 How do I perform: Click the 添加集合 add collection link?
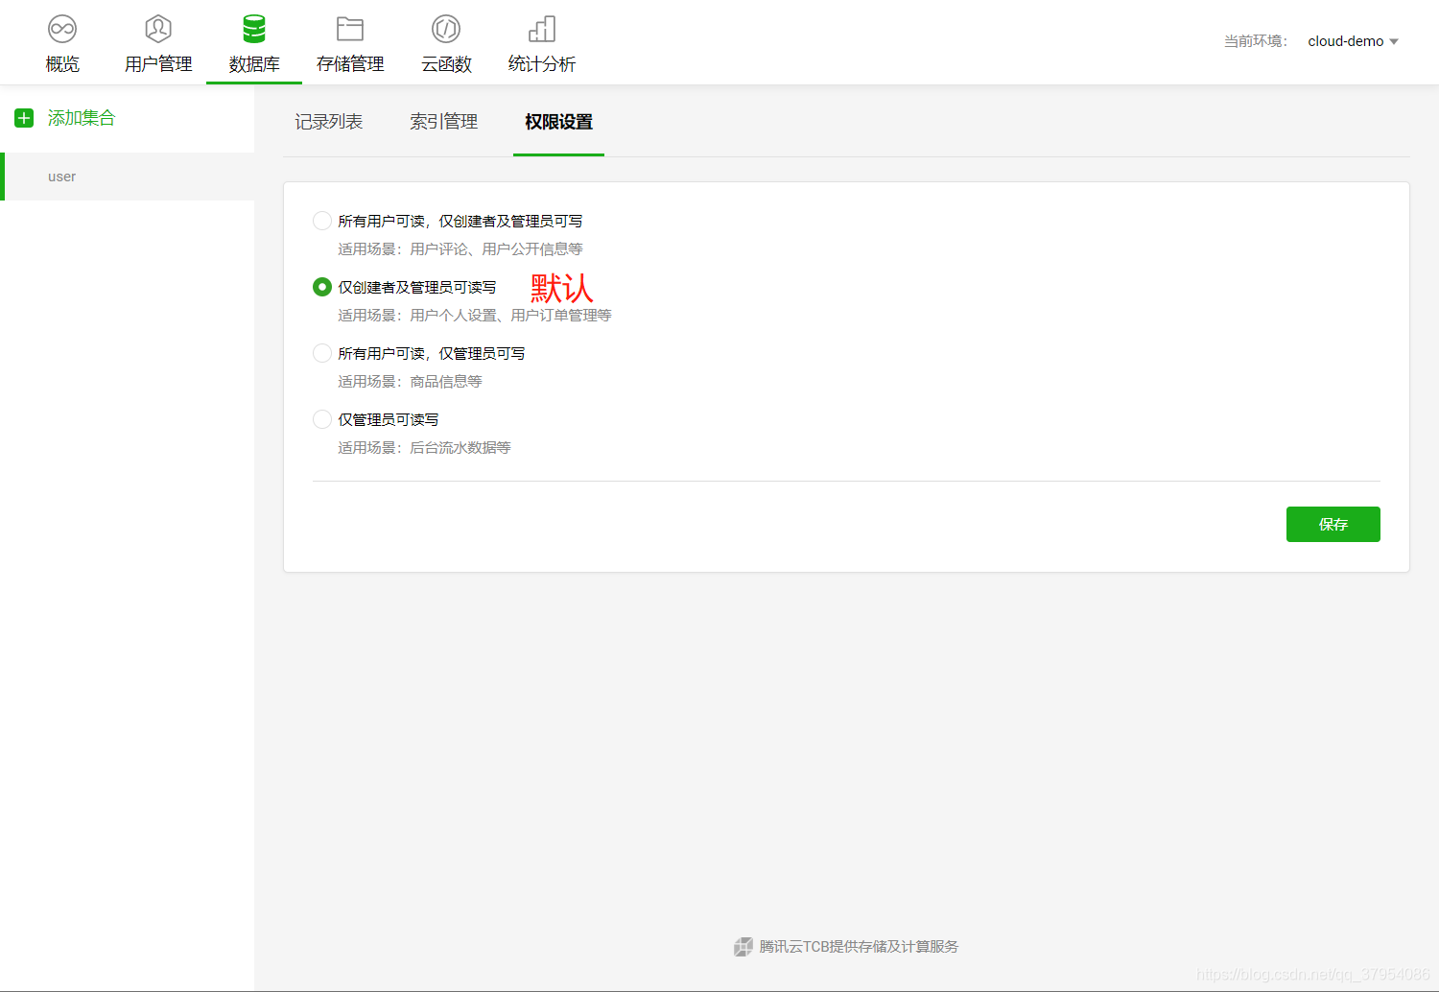pos(82,118)
